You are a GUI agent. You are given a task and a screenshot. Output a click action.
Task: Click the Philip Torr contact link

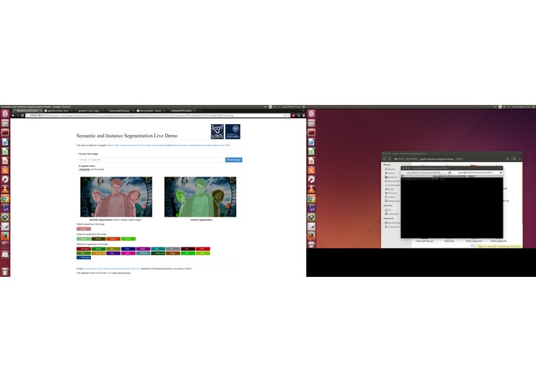136,269
